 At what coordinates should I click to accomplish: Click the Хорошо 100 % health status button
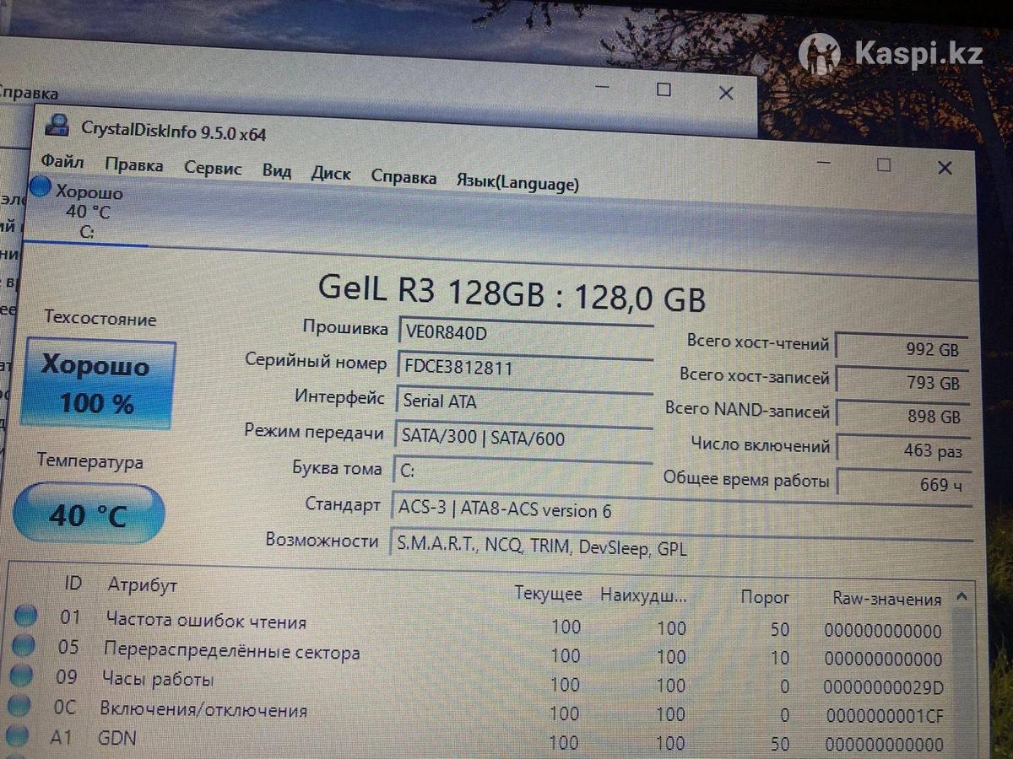(x=97, y=385)
